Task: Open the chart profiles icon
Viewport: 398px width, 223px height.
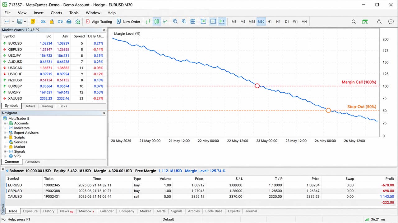Action: point(20,22)
